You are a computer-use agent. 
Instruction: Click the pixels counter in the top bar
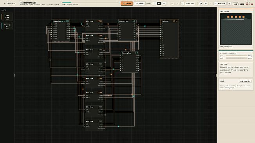[x=239, y=4]
